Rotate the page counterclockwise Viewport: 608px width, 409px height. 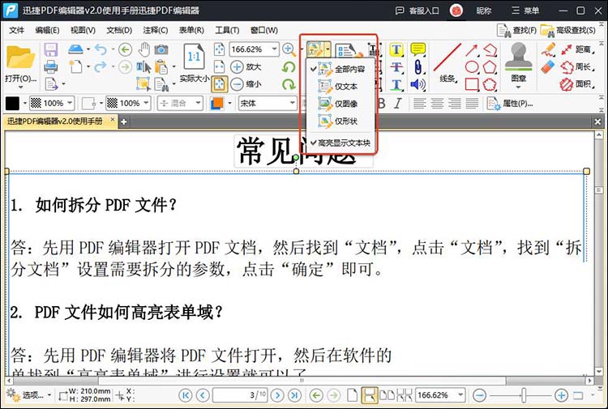tap(289, 67)
